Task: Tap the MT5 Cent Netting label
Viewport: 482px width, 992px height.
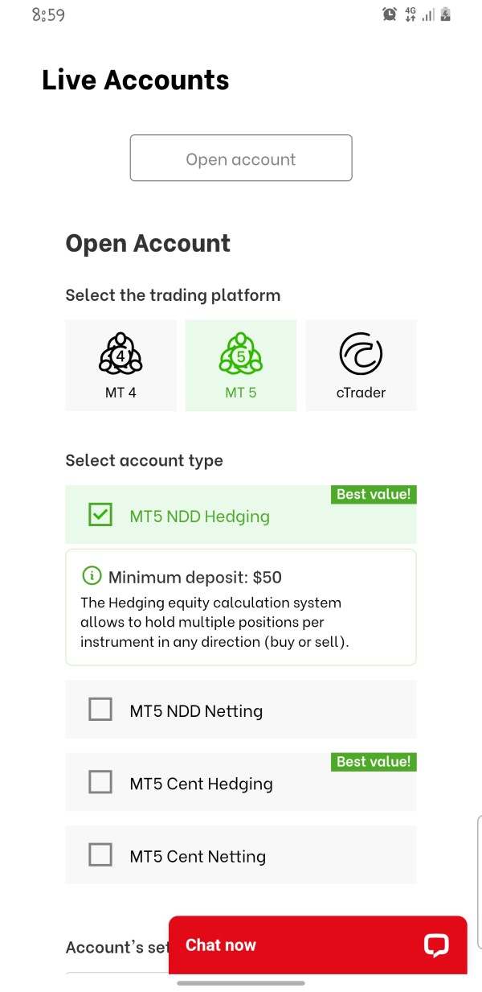Action: click(x=198, y=857)
